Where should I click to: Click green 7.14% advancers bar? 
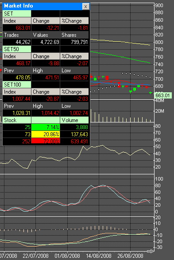tap(46, 127)
